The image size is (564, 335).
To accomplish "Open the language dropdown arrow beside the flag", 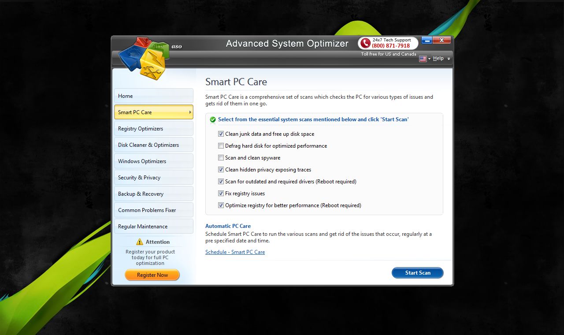I will (430, 59).
